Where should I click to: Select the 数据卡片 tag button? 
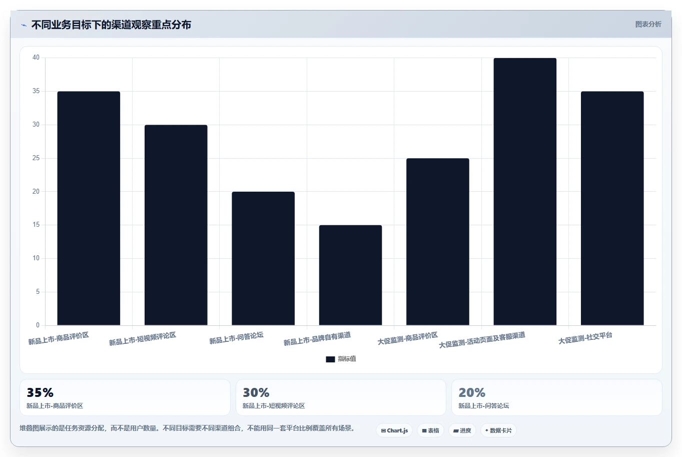point(498,430)
